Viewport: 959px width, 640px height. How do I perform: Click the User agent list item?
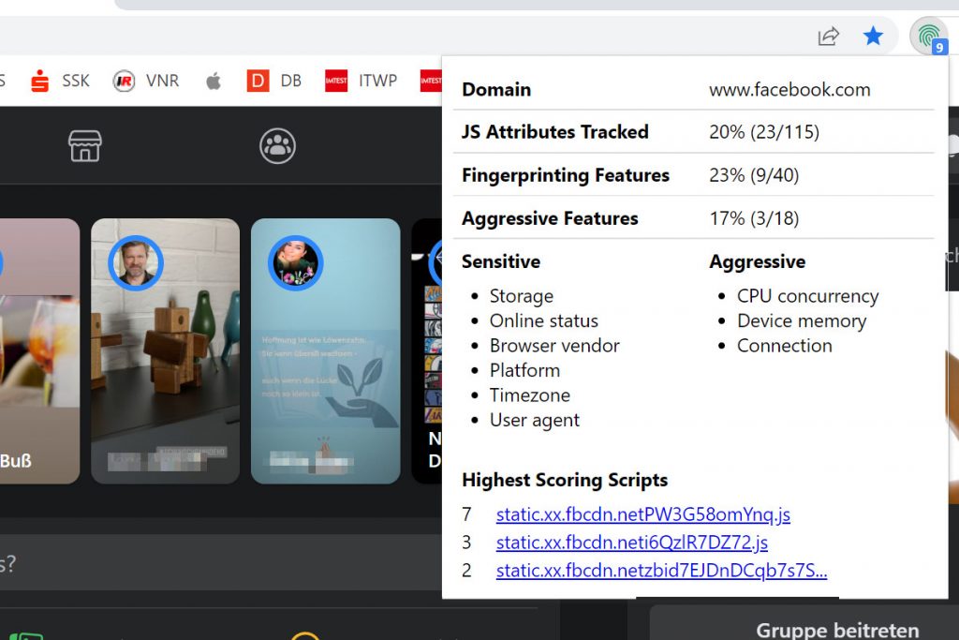pos(535,421)
